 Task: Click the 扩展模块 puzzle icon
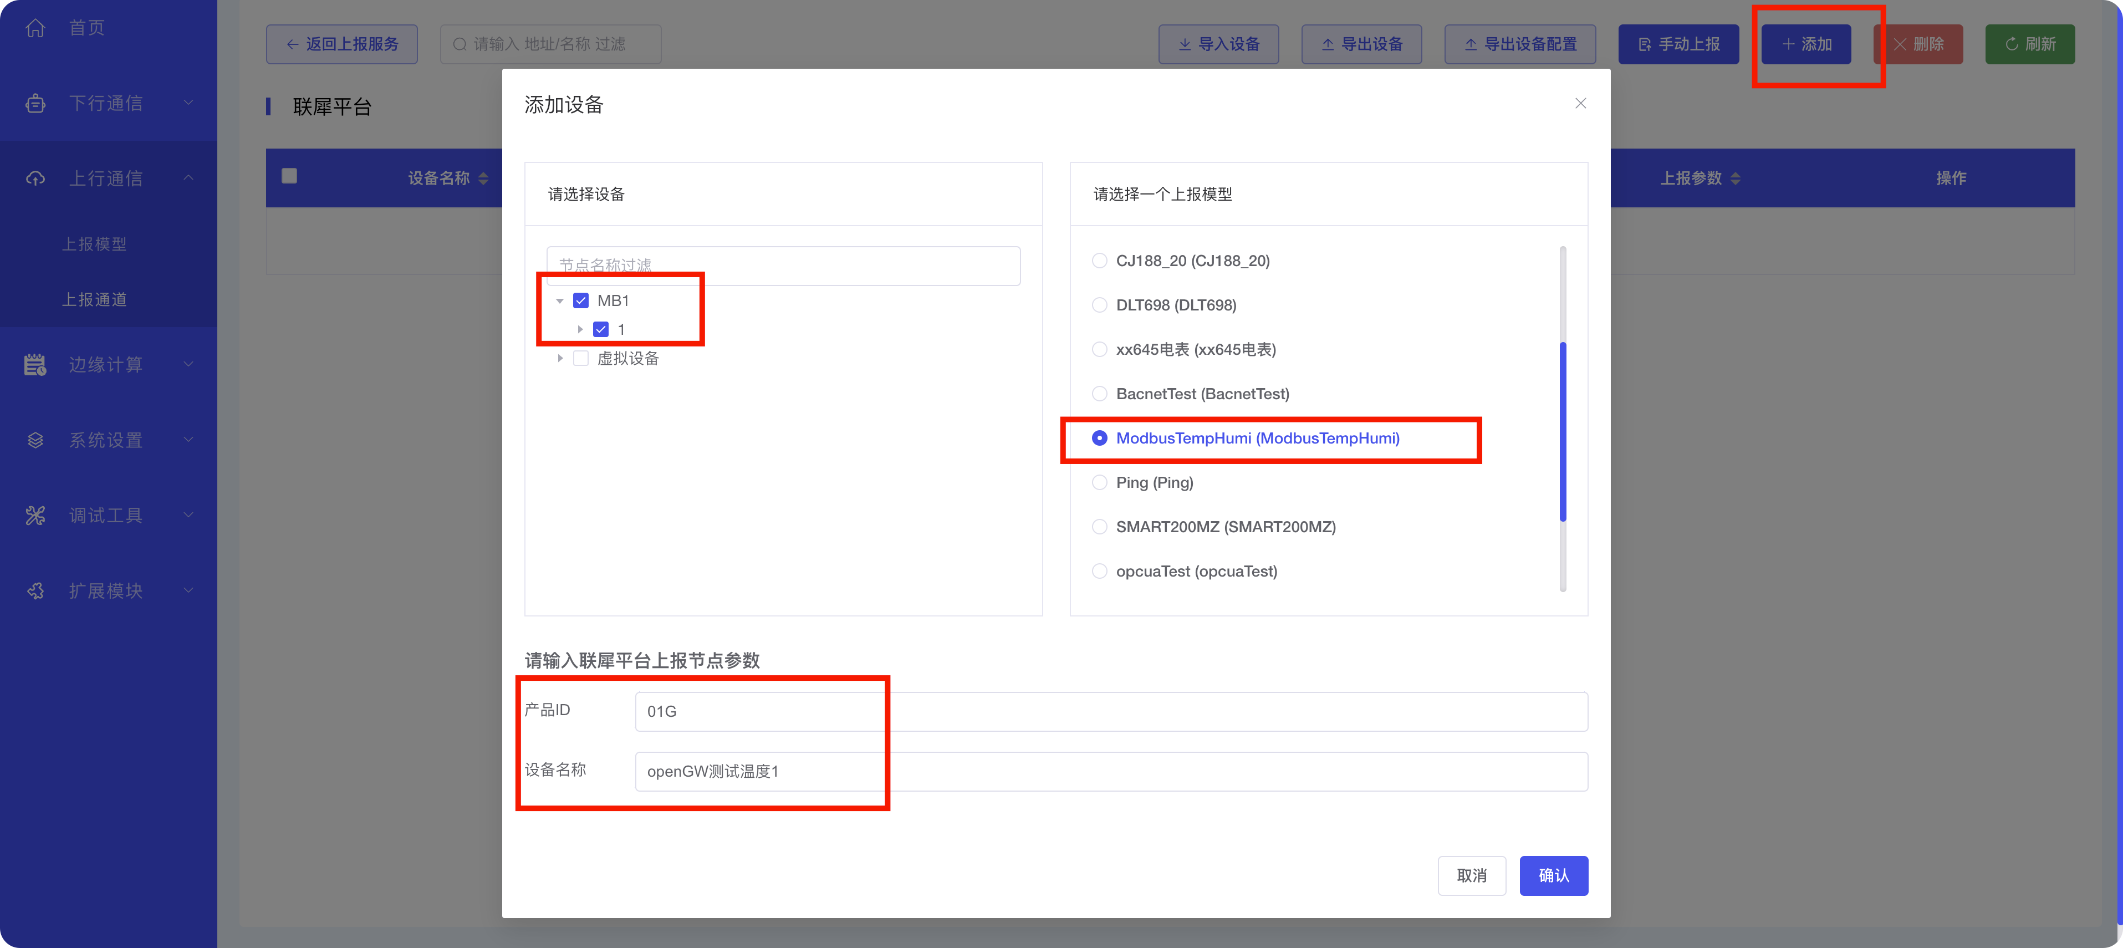point(34,591)
